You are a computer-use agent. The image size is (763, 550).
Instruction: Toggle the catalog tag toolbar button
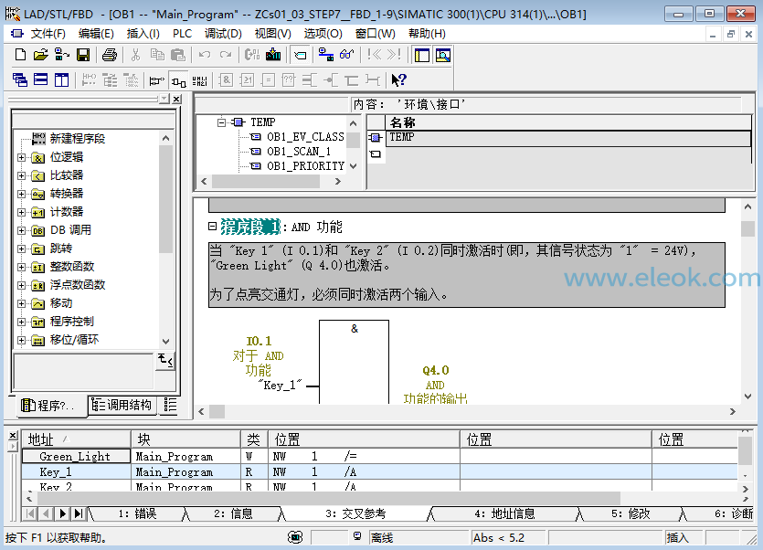pos(301,55)
